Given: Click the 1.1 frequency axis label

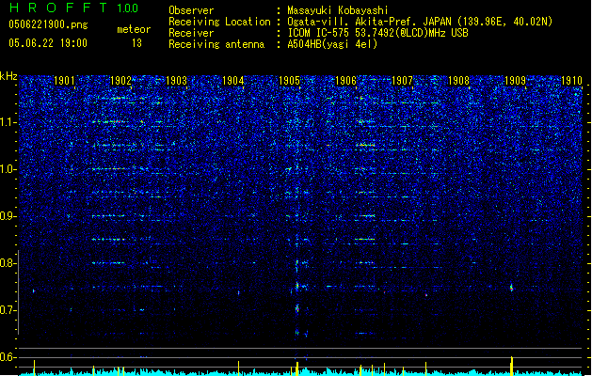Looking at the screenshot, I should point(7,122).
